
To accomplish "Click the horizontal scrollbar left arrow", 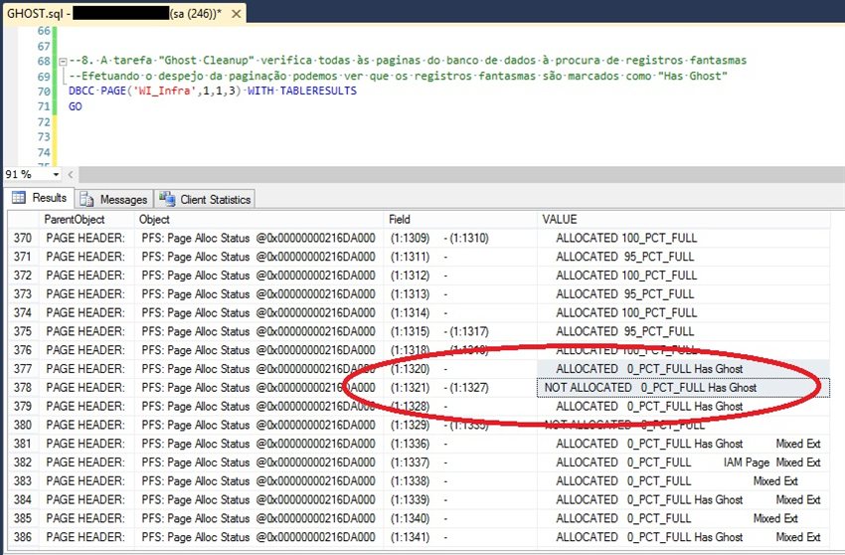I will 70,174.
